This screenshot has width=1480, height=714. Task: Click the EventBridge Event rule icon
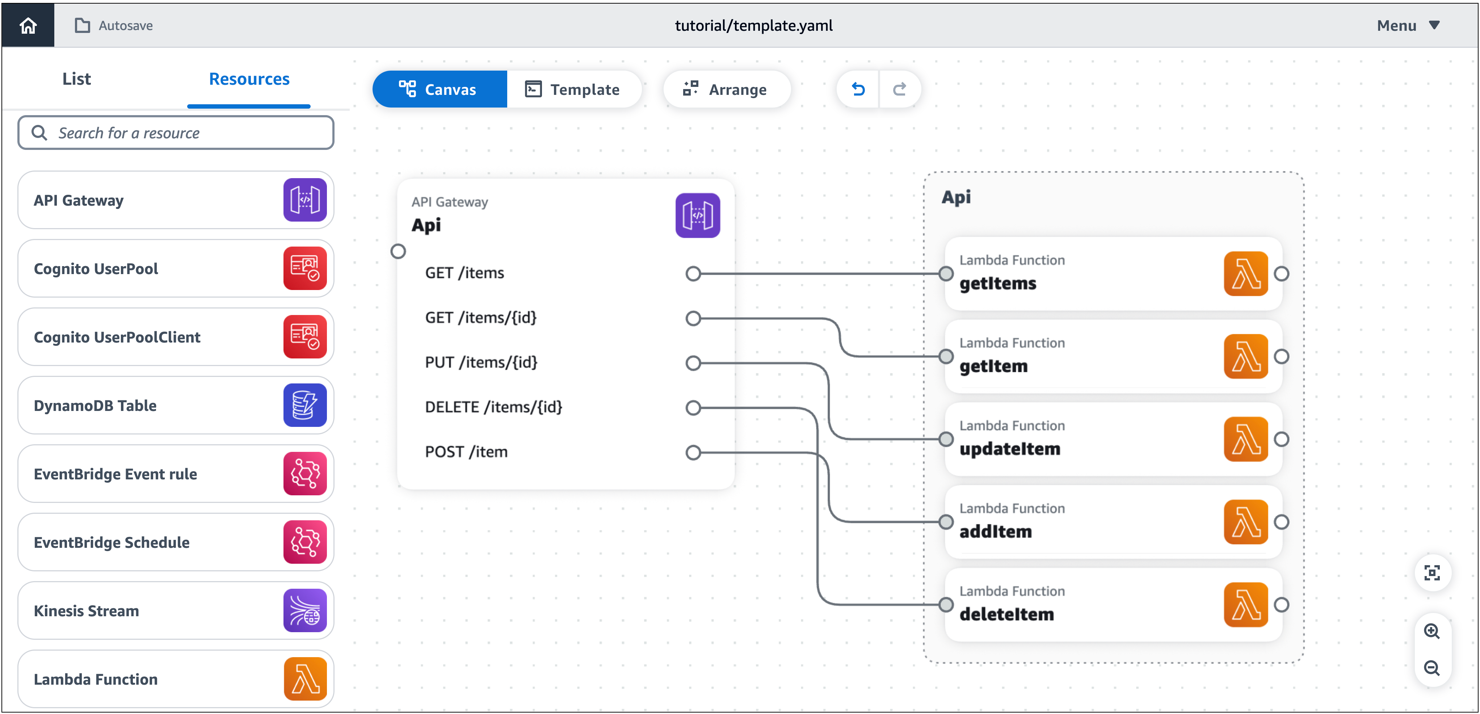tap(304, 473)
